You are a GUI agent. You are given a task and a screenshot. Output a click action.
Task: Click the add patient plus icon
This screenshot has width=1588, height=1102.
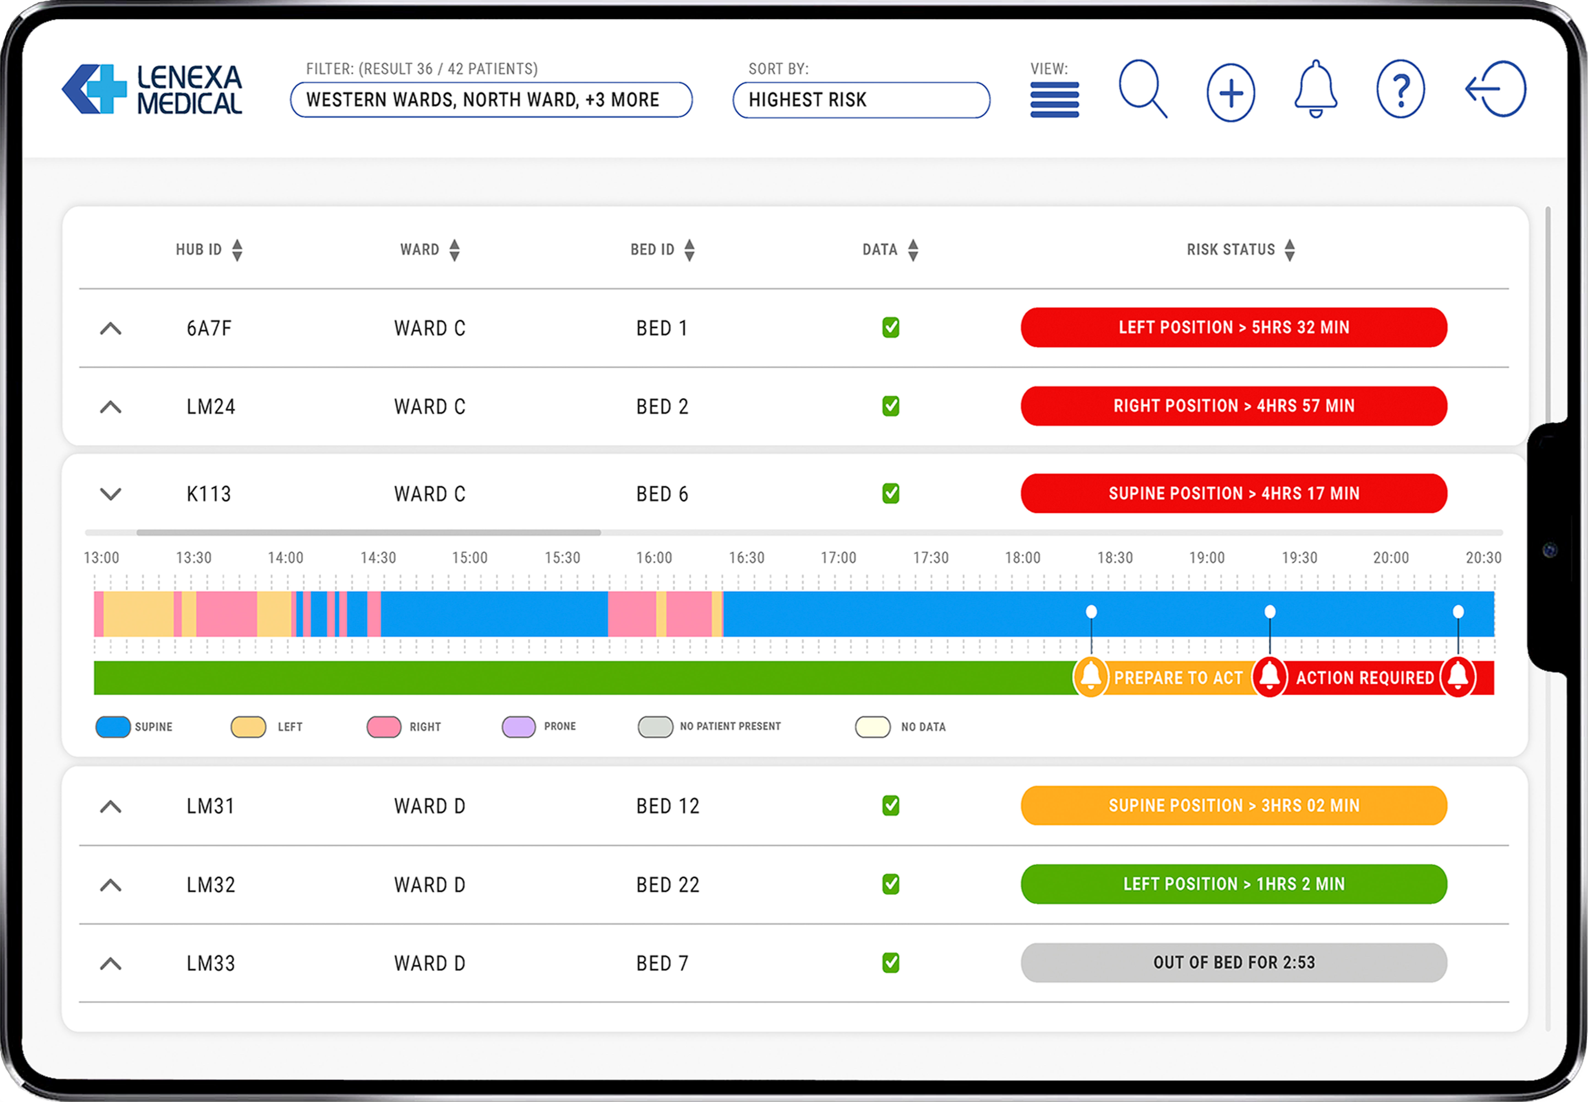click(x=1230, y=92)
